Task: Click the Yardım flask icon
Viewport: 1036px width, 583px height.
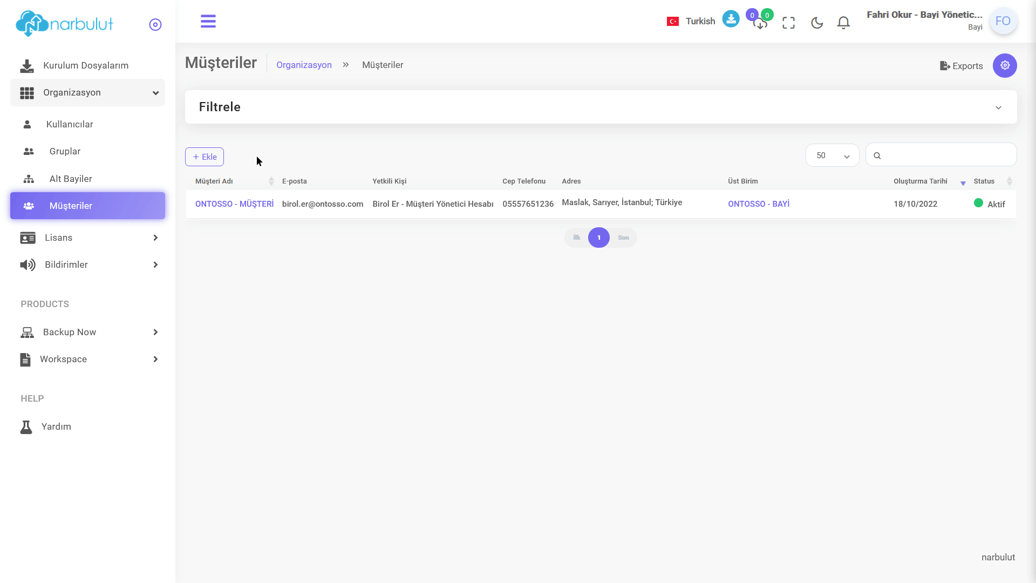Action: [26, 427]
